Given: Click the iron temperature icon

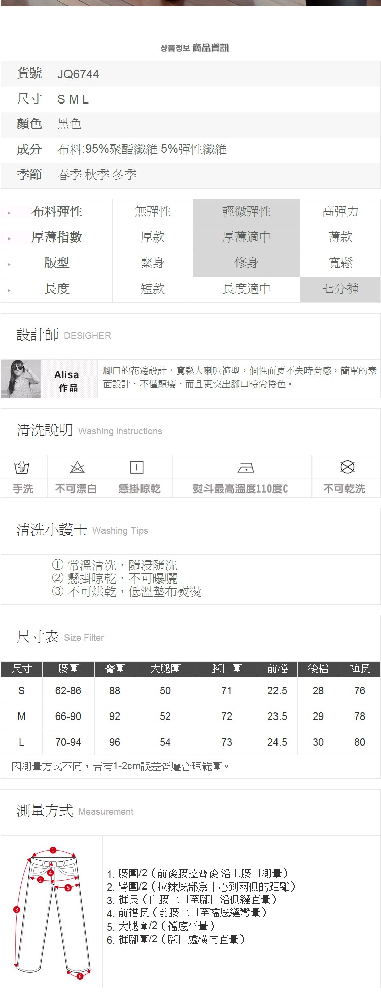Looking at the screenshot, I should click(246, 467).
